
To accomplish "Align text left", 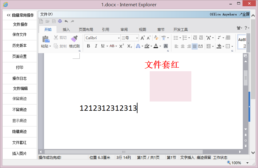I will (x=176, y=46).
